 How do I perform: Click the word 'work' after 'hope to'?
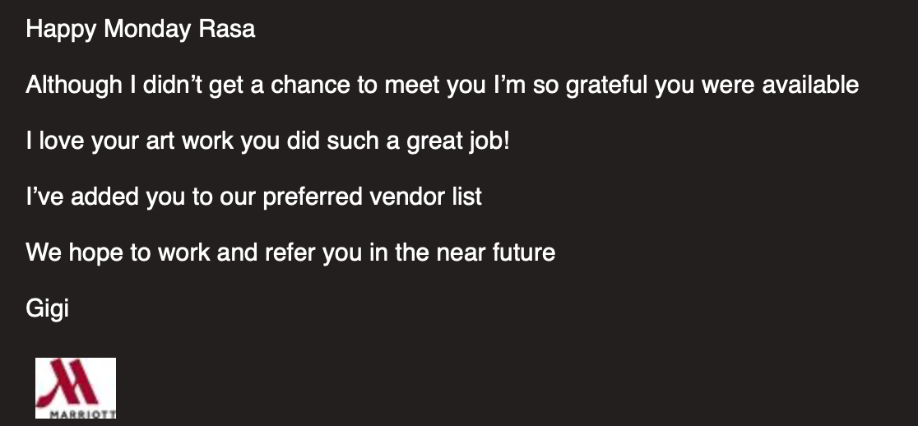coord(183,252)
